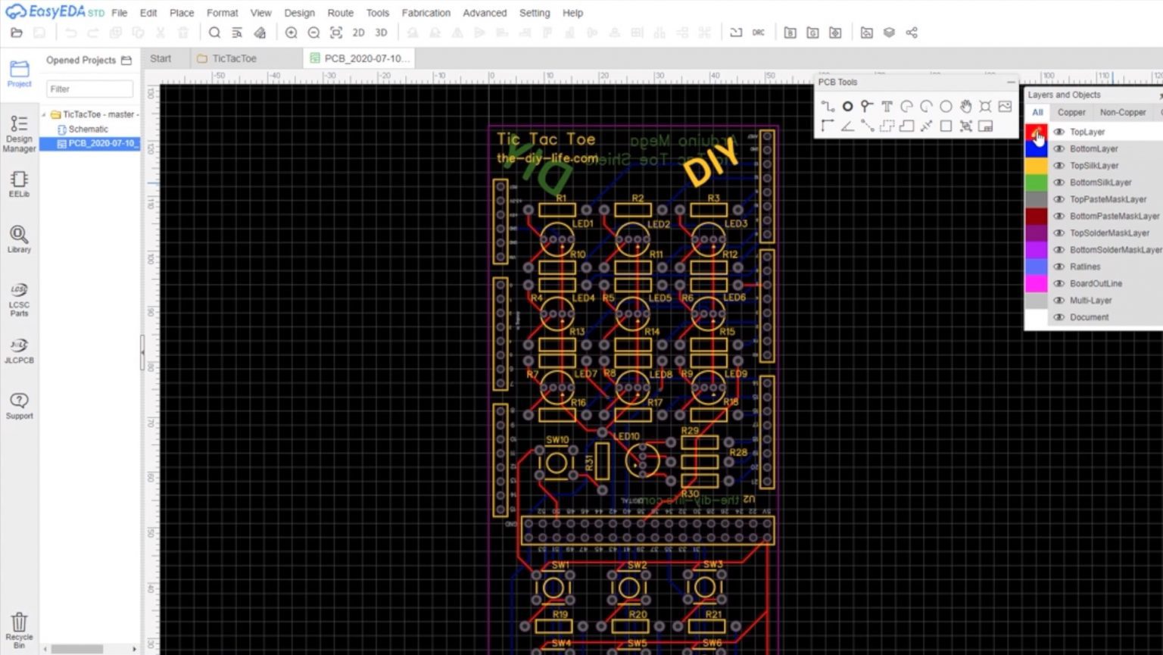Screen dimensions: 1163x655
Task: Hide the TopSilkLayer
Action: [x=1059, y=165]
